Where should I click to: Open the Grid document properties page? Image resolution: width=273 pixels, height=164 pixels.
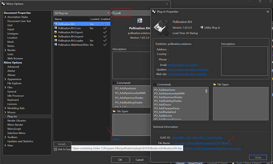[10, 25]
